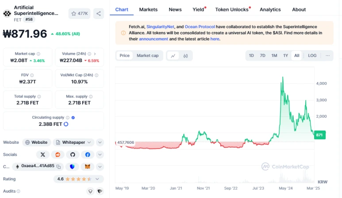Follow the SingularityNet link

pos(160,27)
